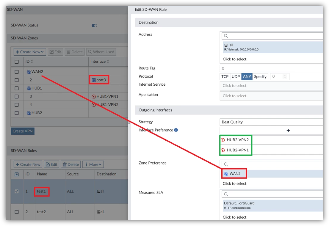Check the HUB2 zone row checkbox
Image resolution: width=329 pixels, height=226 pixels.
coord(17,113)
